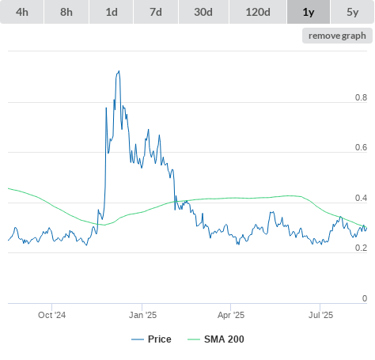Click the Apr '25 axis label
The image size is (375, 360).
pyautogui.click(x=231, y=315)
